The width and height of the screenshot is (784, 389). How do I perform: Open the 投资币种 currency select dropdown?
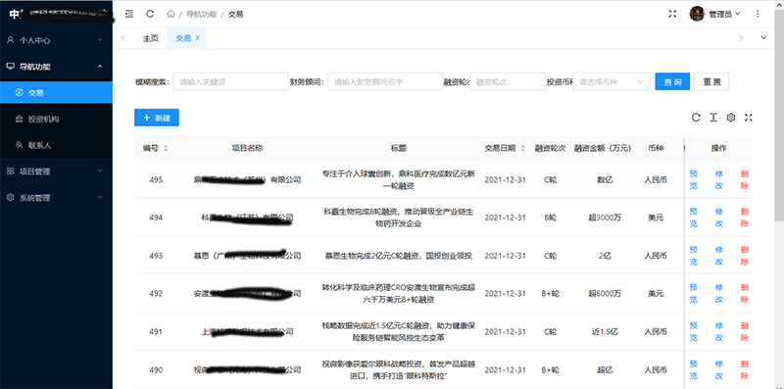pos(611,81)
